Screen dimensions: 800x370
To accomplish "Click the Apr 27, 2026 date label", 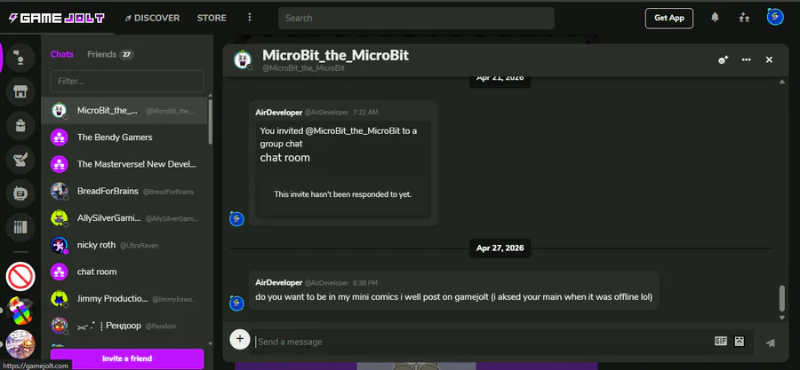I will [500, 248].
